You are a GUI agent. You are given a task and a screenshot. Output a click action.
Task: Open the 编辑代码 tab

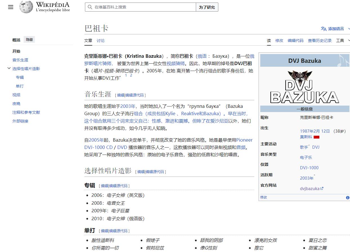295,41
